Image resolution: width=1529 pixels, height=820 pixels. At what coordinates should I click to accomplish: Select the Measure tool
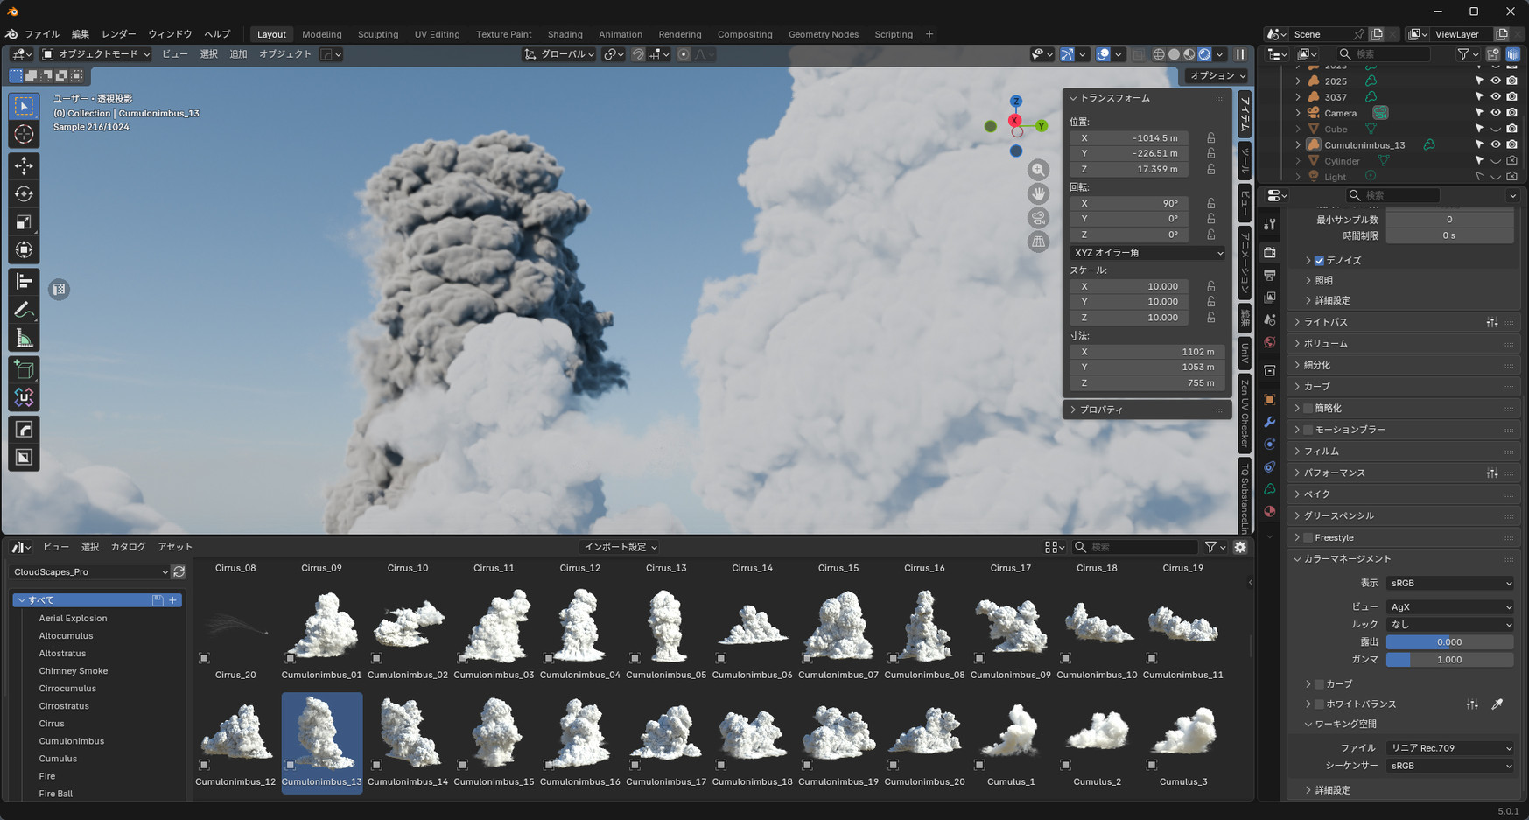[24, 340]
